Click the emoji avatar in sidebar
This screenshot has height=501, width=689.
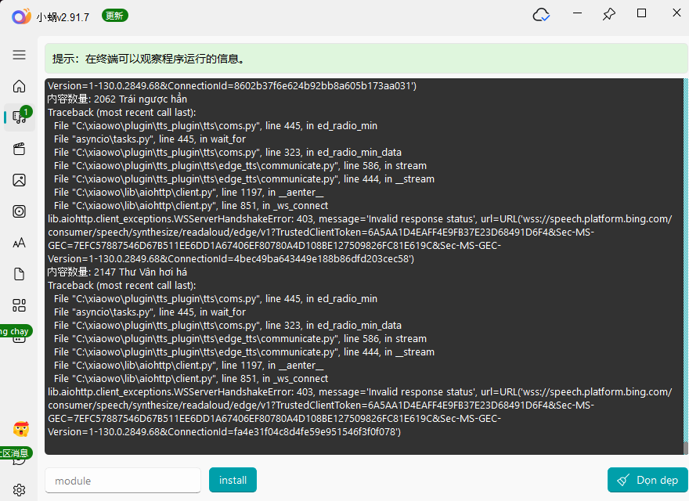tap(21, 429)
